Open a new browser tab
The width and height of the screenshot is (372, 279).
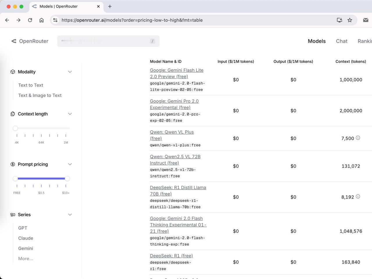click(x=110, y=6)
